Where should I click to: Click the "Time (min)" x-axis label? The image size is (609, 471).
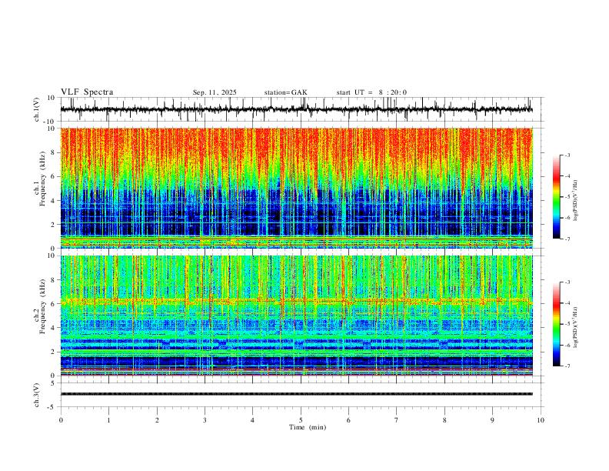coord(308,427)
